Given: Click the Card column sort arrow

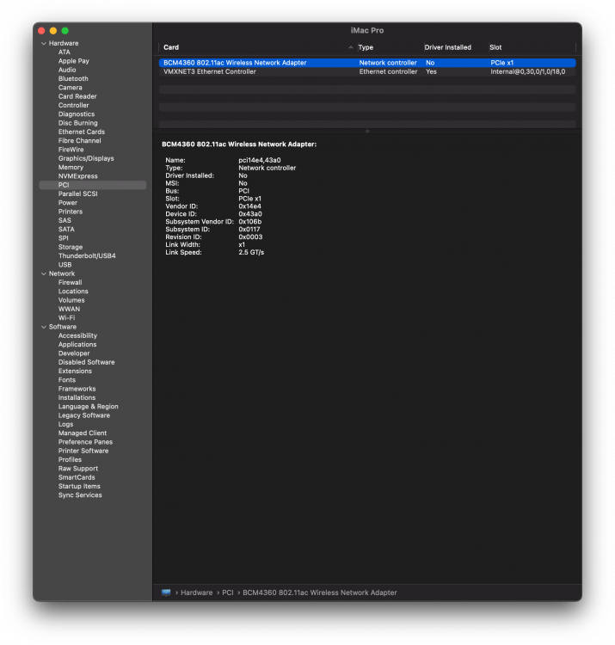Looking at the screenshot, I should coord(350,47).
